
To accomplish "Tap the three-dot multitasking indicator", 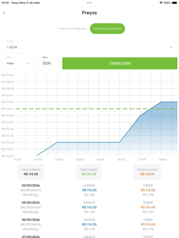I will [89, 3].
